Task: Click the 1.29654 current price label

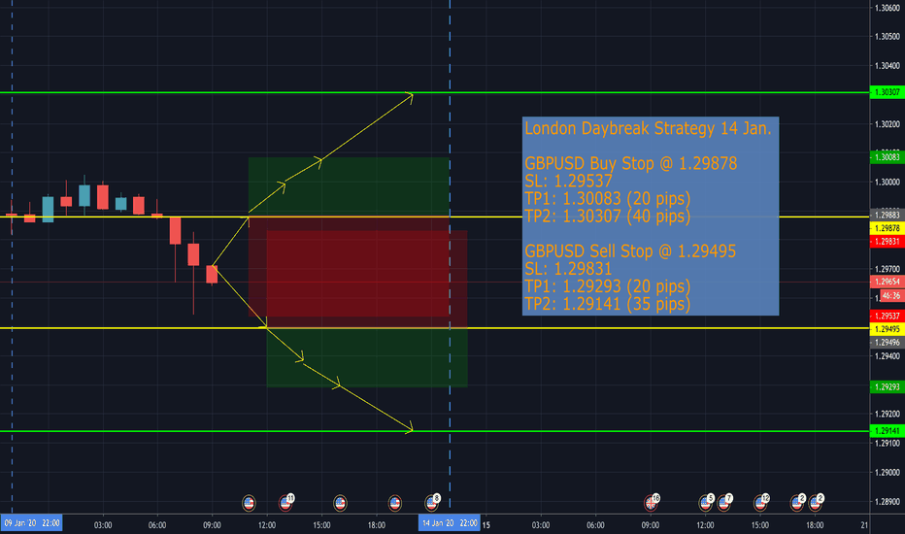Action: pos(888,282)
